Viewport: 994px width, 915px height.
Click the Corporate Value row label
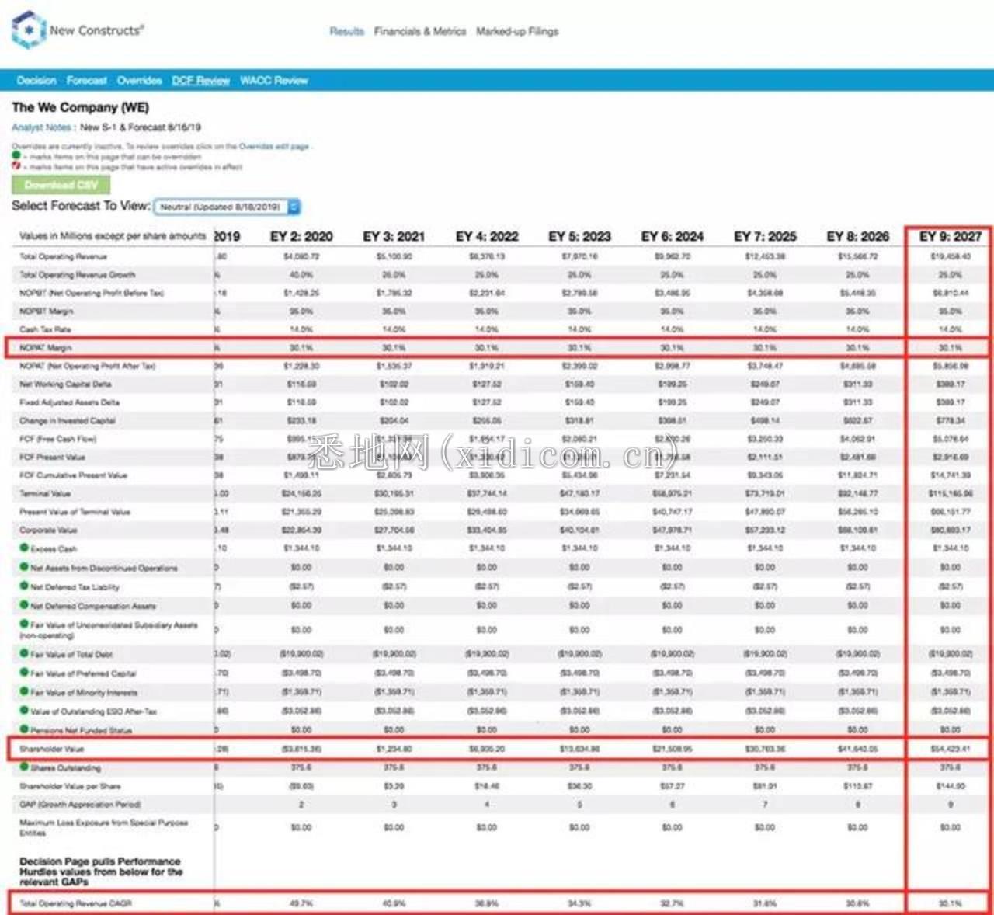coord(48,530)
